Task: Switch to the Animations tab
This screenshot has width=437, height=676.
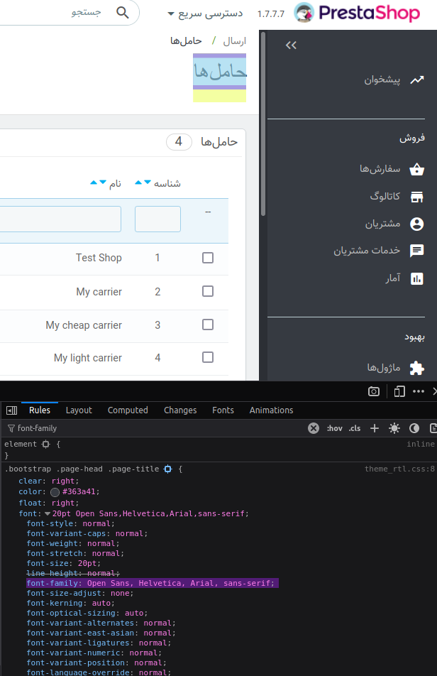Action: coord(271,410)
